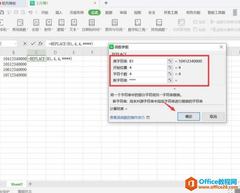Image resolution: width=240 pixels, height=193 pixels.
Task: Click range selector icon for 字符个数 field
Action: point(170,74)
